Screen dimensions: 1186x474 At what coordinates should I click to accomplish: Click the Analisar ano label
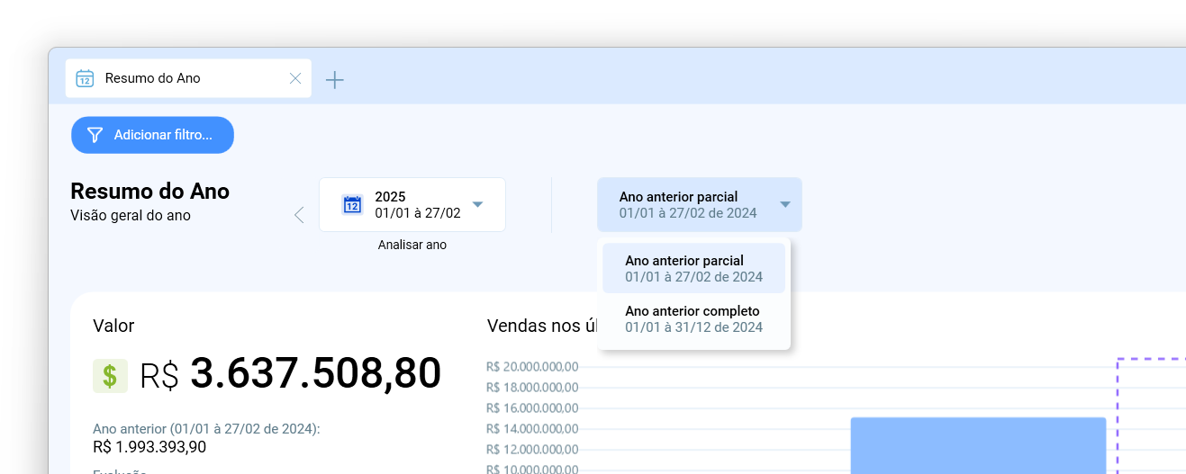[412, 245]
